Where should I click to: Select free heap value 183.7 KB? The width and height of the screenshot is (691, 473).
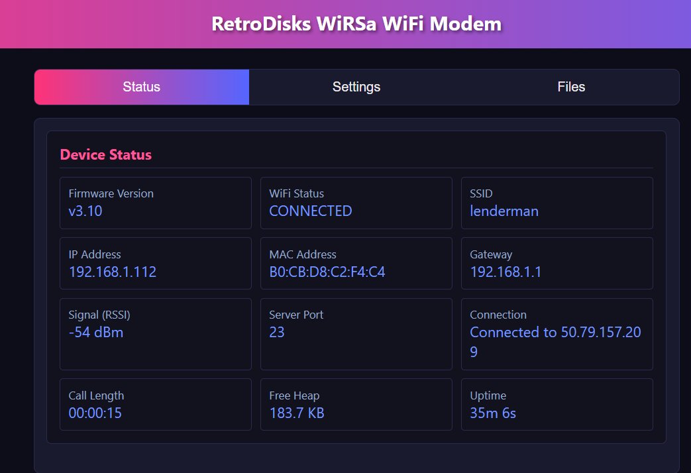coord(297,413)
